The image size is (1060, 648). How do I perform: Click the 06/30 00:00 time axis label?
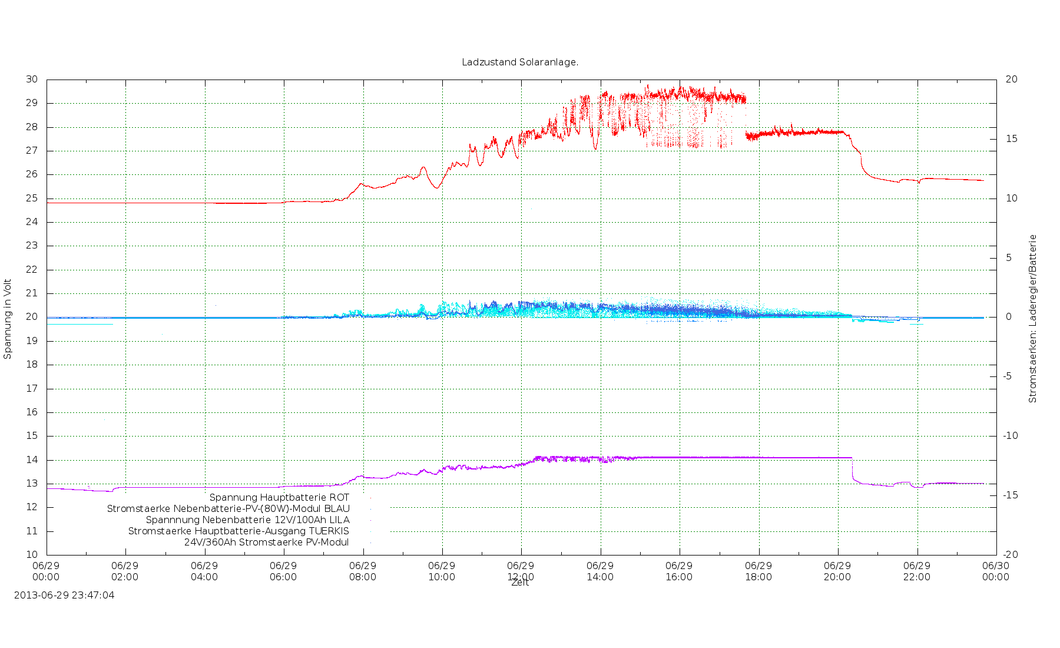996,571
